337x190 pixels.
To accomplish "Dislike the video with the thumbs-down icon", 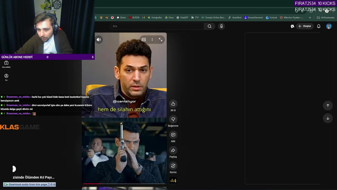I will click(173, 119).
